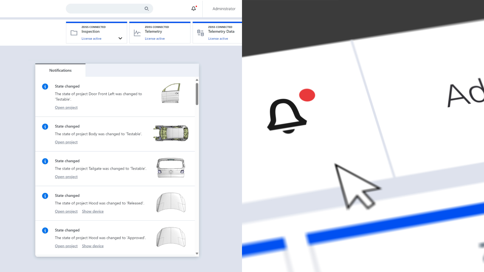
Task: Open project link for Body notification
Action: 66,142
